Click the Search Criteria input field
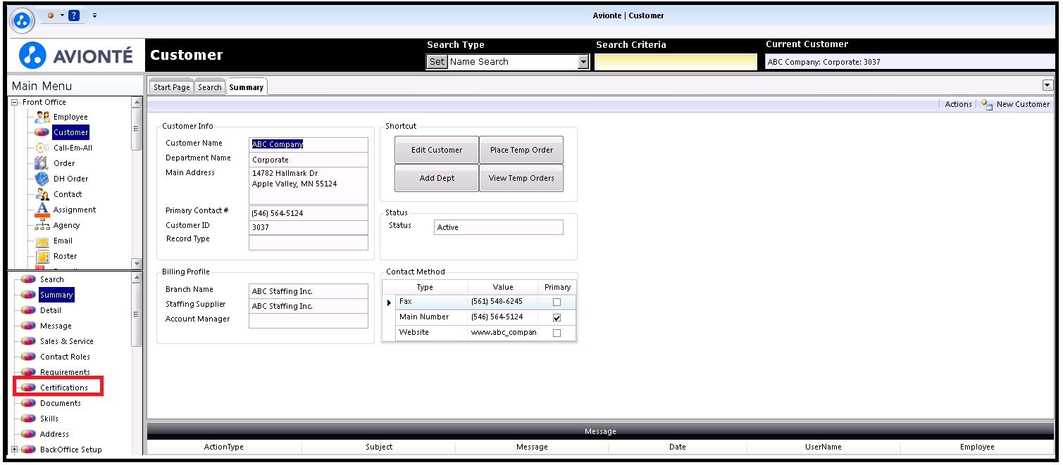The width and height of the screenshot is (1063, 465). [x=676, y=62]
